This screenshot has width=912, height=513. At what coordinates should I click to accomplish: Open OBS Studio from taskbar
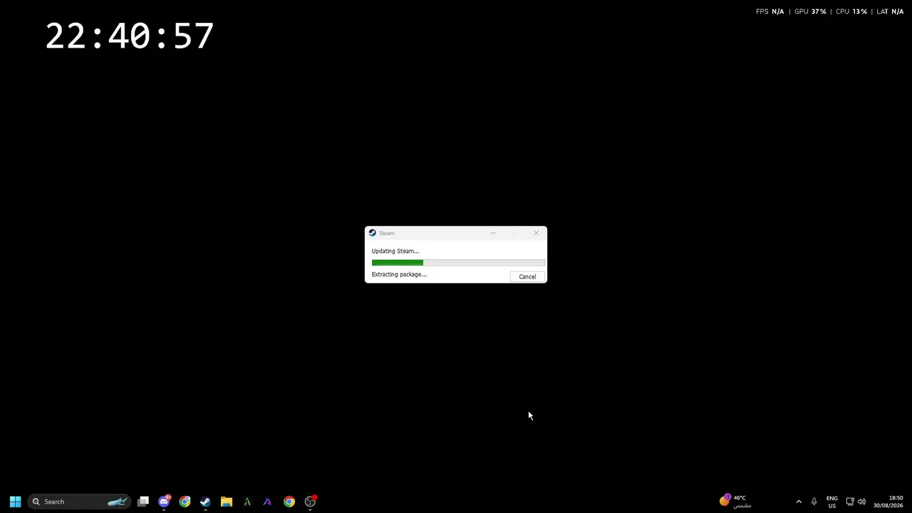point(310,502)
